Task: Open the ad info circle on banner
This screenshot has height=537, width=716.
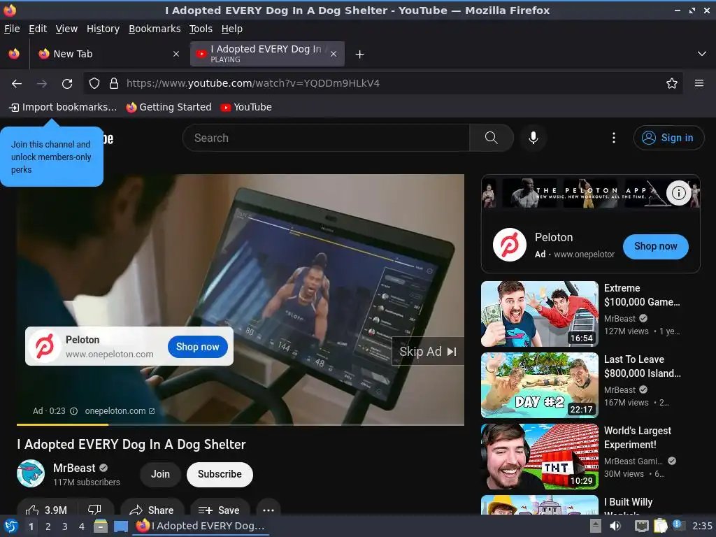Action: (678, 193)
